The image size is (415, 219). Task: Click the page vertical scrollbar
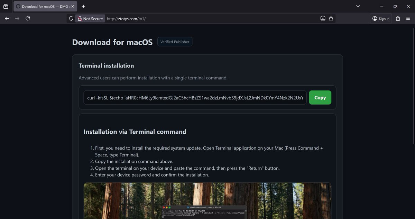(x=413, y=86)
